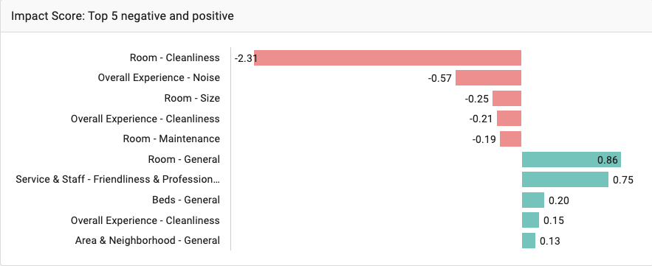The image size is (652, 266).
Task: Click the Beds - General label
Action: click(186, 200)
